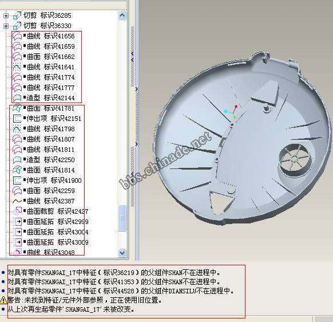Click the protrusion icon of 伸出项 标识42151
The height and width of the screenshot is (322, 333).
17,119
